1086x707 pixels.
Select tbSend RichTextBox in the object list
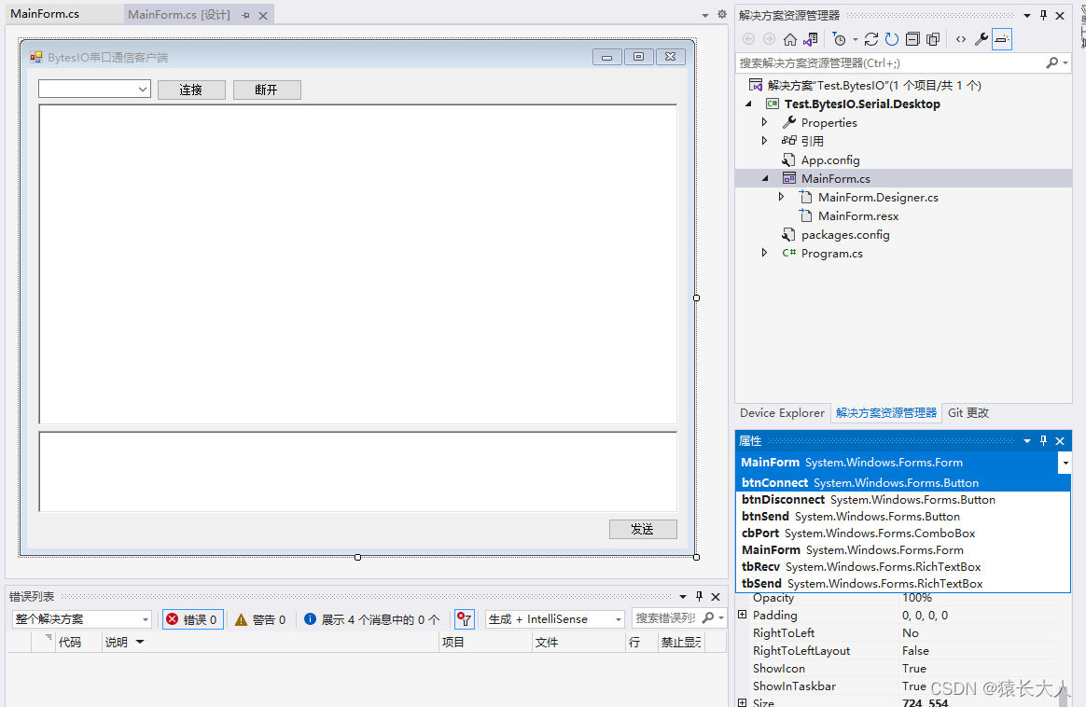click(902, 583)
